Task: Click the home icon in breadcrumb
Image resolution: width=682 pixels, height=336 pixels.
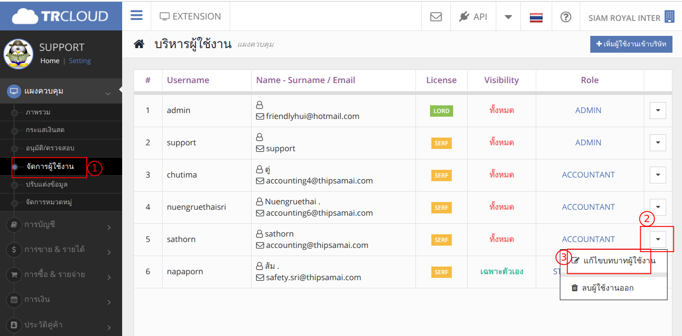Action: [x=139, y=44]
